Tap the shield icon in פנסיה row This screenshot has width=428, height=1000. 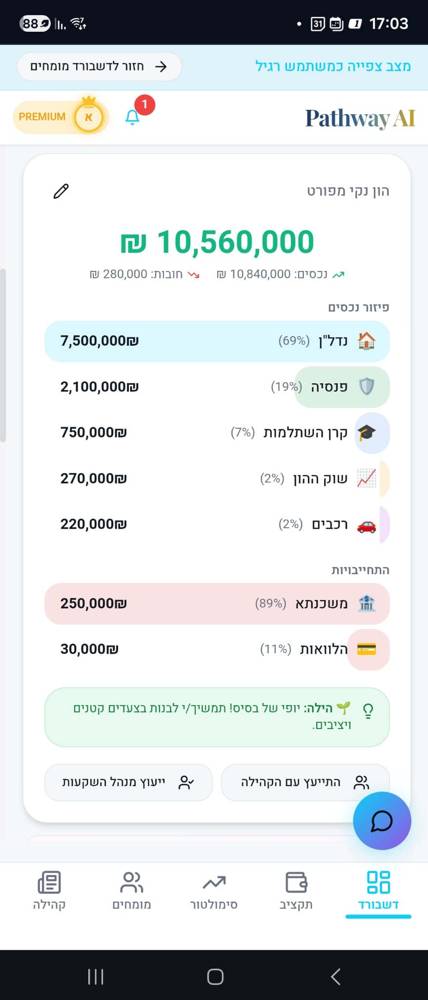click(367, 387)
